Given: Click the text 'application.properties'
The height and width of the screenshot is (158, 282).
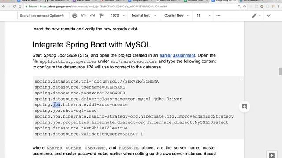Looking at the screenshot, I should click(x=68, y=61).
